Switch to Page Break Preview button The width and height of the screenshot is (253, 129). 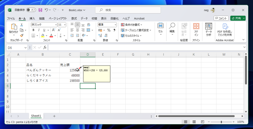pyautogui.click(x=203, y=122)
